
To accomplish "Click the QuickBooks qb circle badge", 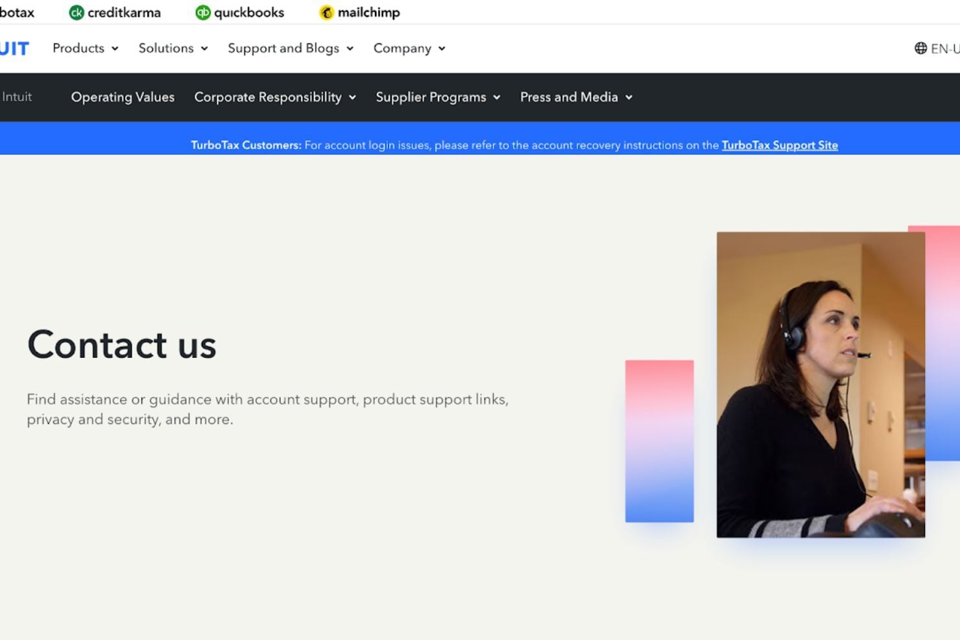I will click(x=202, y=12).
